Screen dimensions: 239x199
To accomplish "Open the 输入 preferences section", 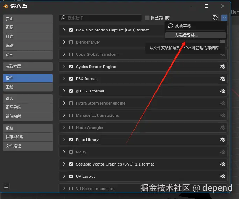I will (28, 99).
